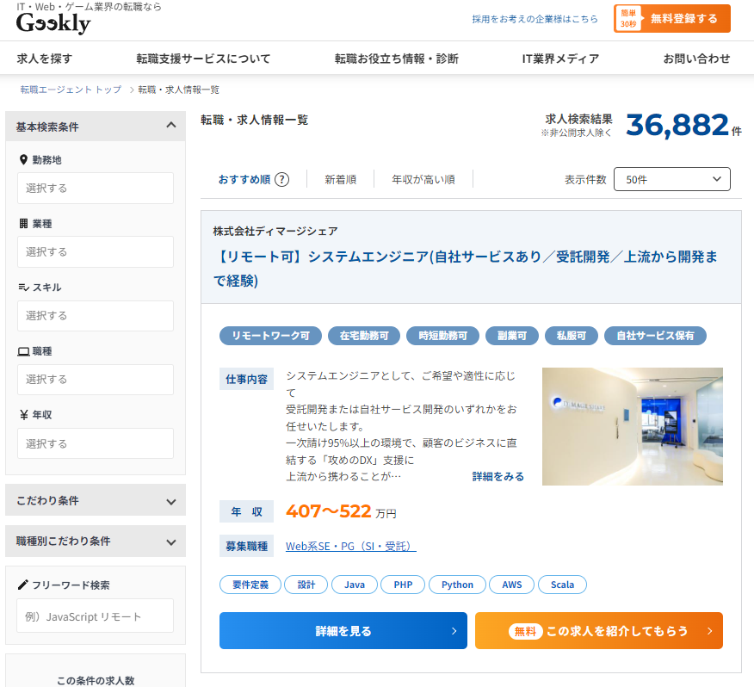This screenshot has height=687, width=754.
Task: Click the orange 無料登録する button
Action: click(x=672, y=18)
